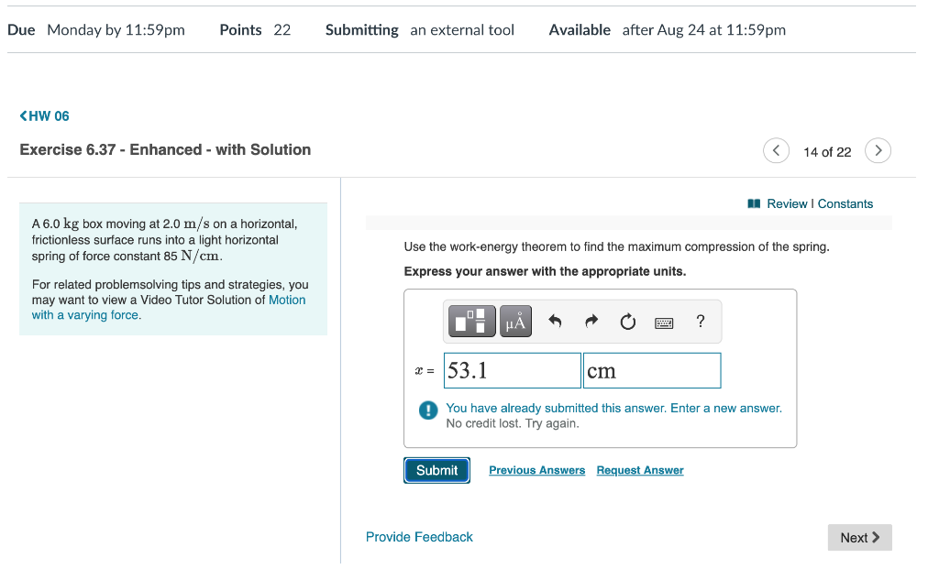Undo the last answer edit
This screenshot has height=569, width=939.
(555, 322)
